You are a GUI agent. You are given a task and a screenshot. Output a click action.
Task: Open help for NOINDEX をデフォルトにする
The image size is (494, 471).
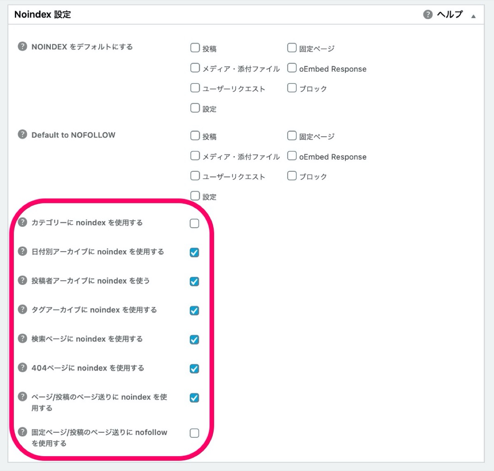tap(22, 46)
